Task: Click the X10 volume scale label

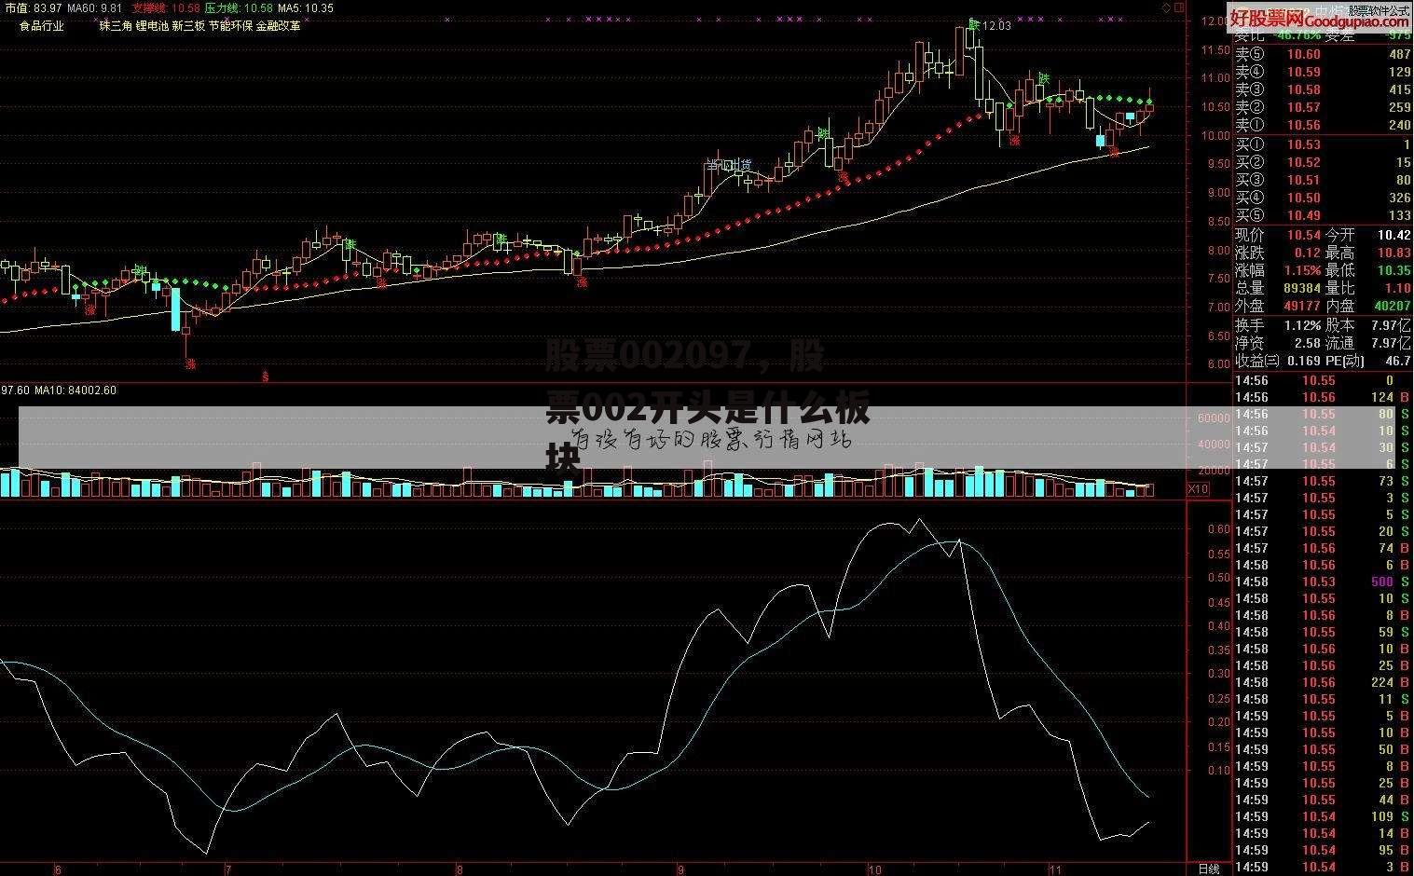Action: [x=1198, y=488]
